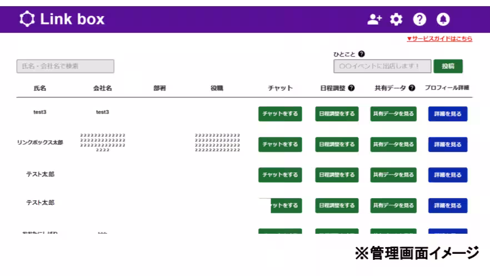Click 詳細を見る for test3
The width and height of the screenshot is (490, 276).
(x=448, y=114)
